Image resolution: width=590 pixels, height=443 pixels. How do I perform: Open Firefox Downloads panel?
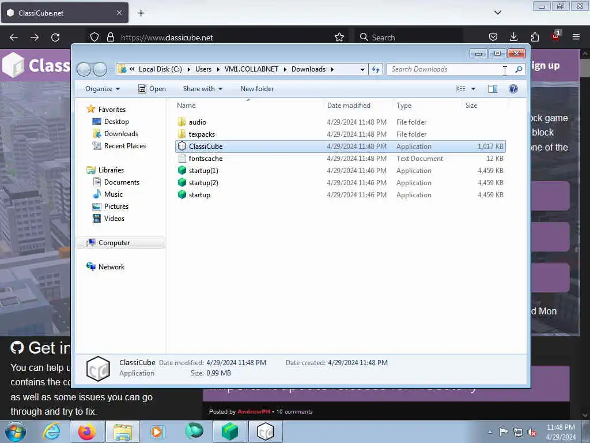[x=513, y=37]
